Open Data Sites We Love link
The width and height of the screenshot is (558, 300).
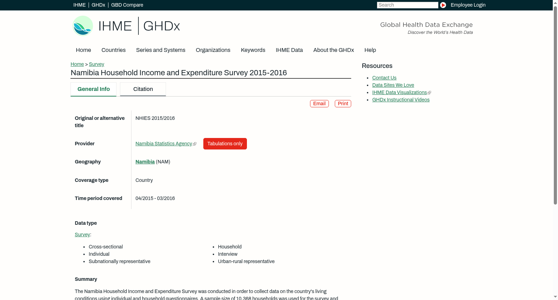[x=393, y=85]
